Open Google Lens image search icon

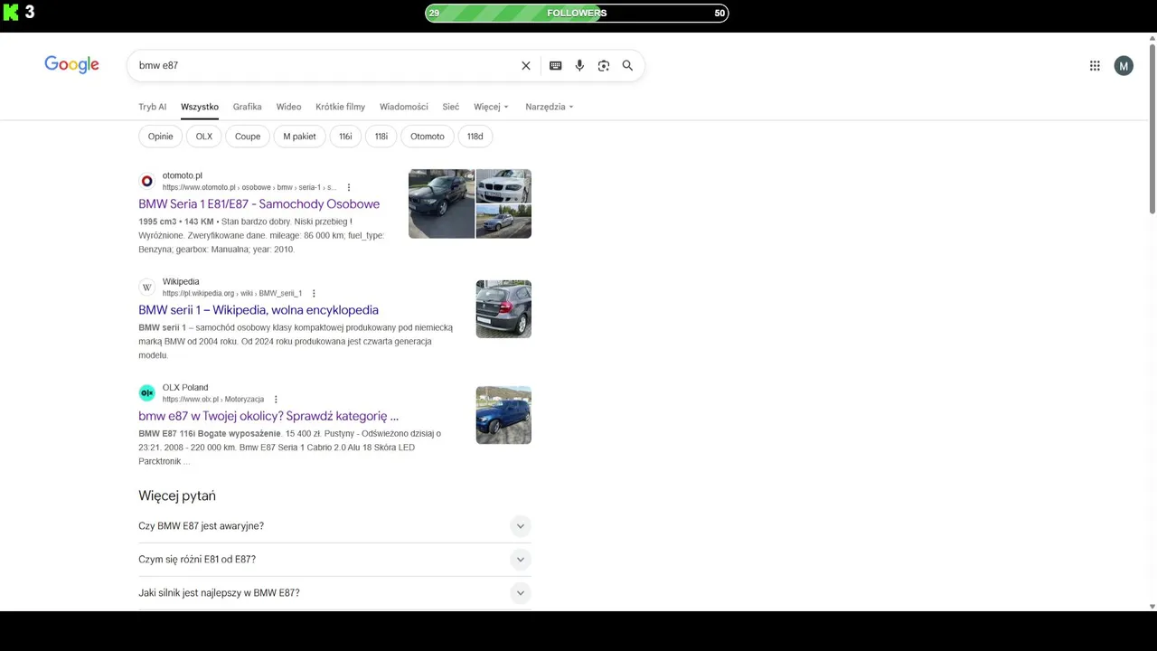point(604,65)
